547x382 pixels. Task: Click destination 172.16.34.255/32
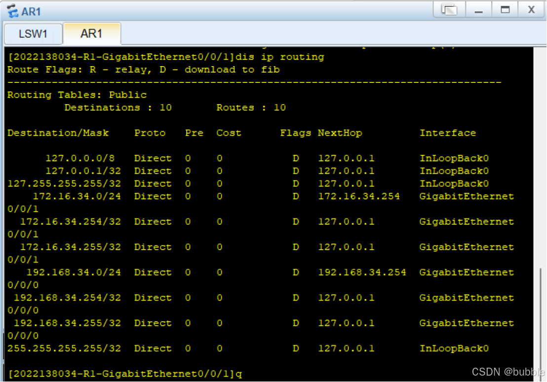point(71,247)
